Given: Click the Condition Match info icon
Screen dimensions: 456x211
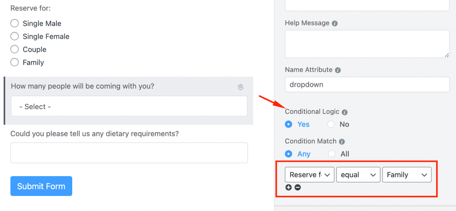Looking at the screenshot, I should [341, 141].
